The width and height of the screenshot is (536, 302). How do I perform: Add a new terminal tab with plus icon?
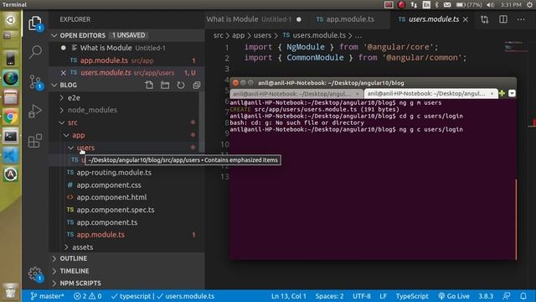pyautogui.click(x=502, y=93)
